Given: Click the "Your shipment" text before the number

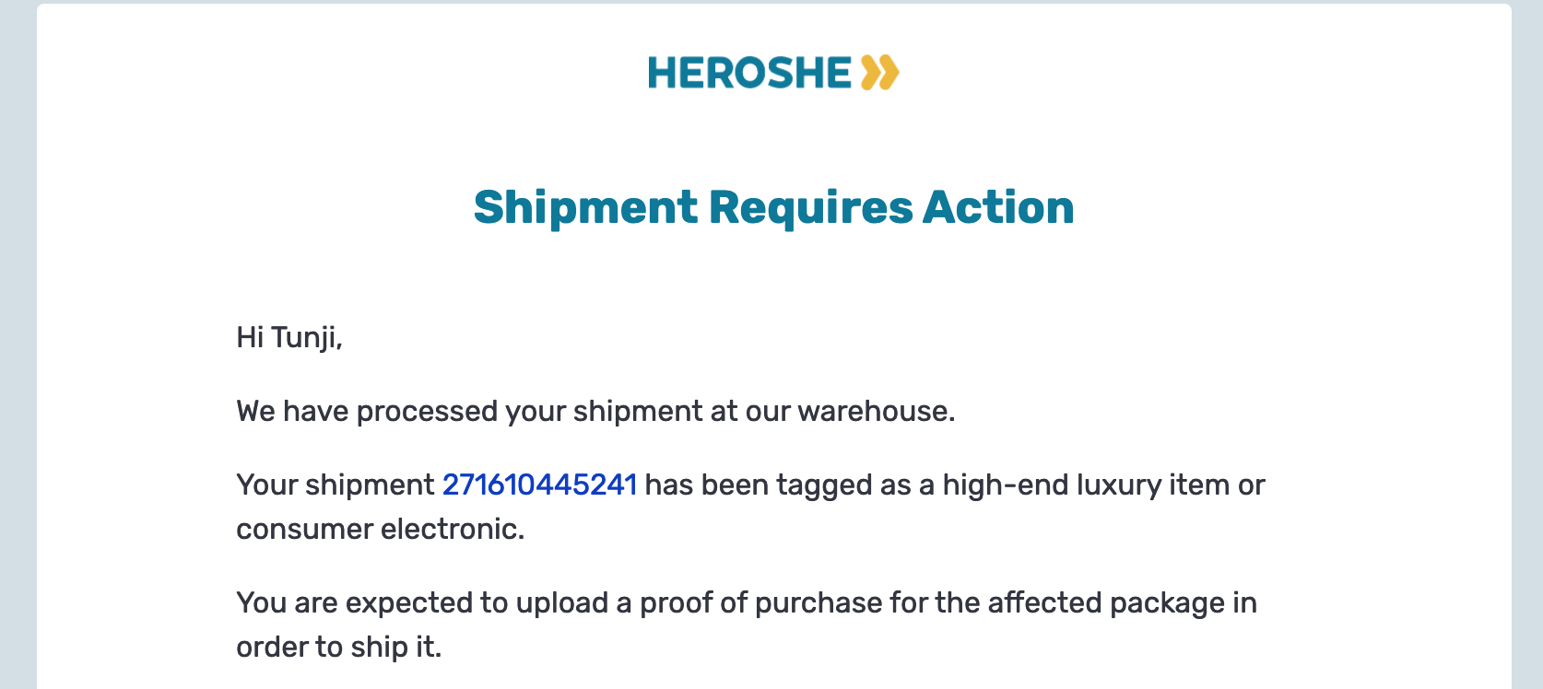Looking at the screenshot, I should [336, 485].
